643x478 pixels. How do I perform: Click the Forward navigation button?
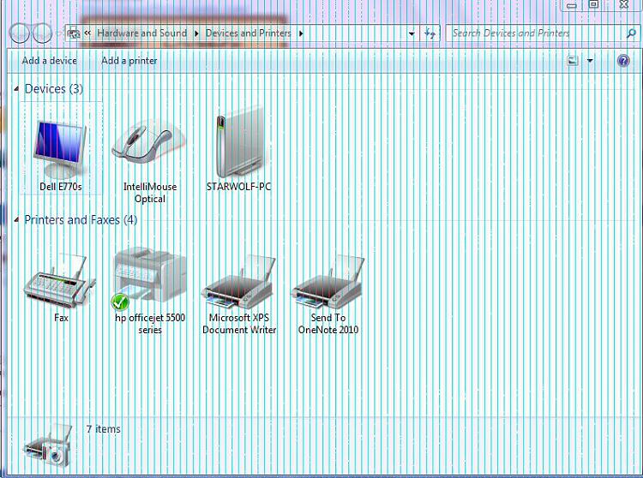42,33
